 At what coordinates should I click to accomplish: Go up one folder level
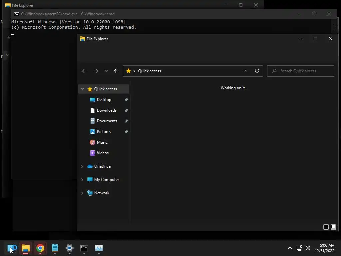click(x=116, y=71)
